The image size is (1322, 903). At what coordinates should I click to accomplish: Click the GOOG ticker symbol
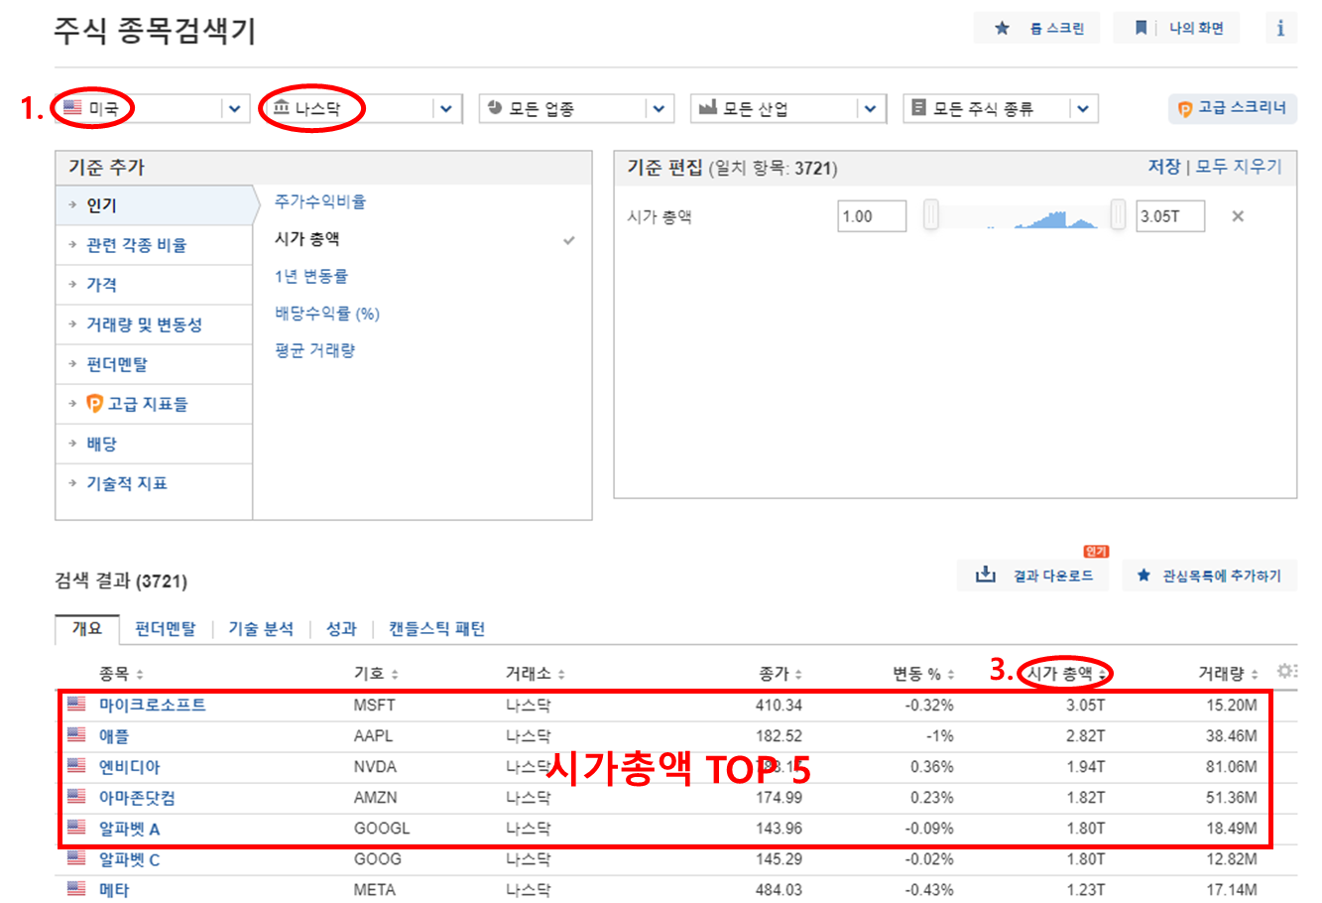pos(378,859)
